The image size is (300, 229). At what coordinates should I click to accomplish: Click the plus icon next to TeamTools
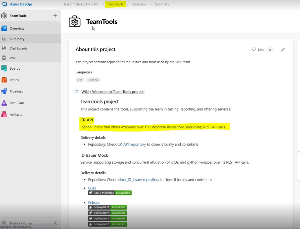55,16
